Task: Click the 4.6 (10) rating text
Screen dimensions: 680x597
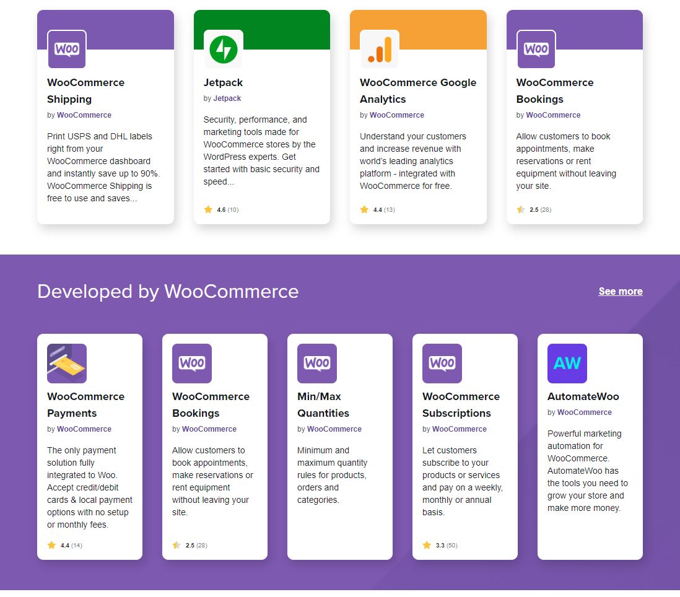Action: (228, 210)
